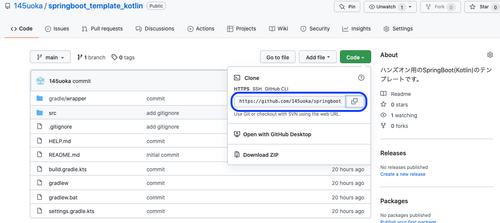Viewport: 500px width, 223px height.
Task: Follow the Create a new release link
Action: coord(402,174)
